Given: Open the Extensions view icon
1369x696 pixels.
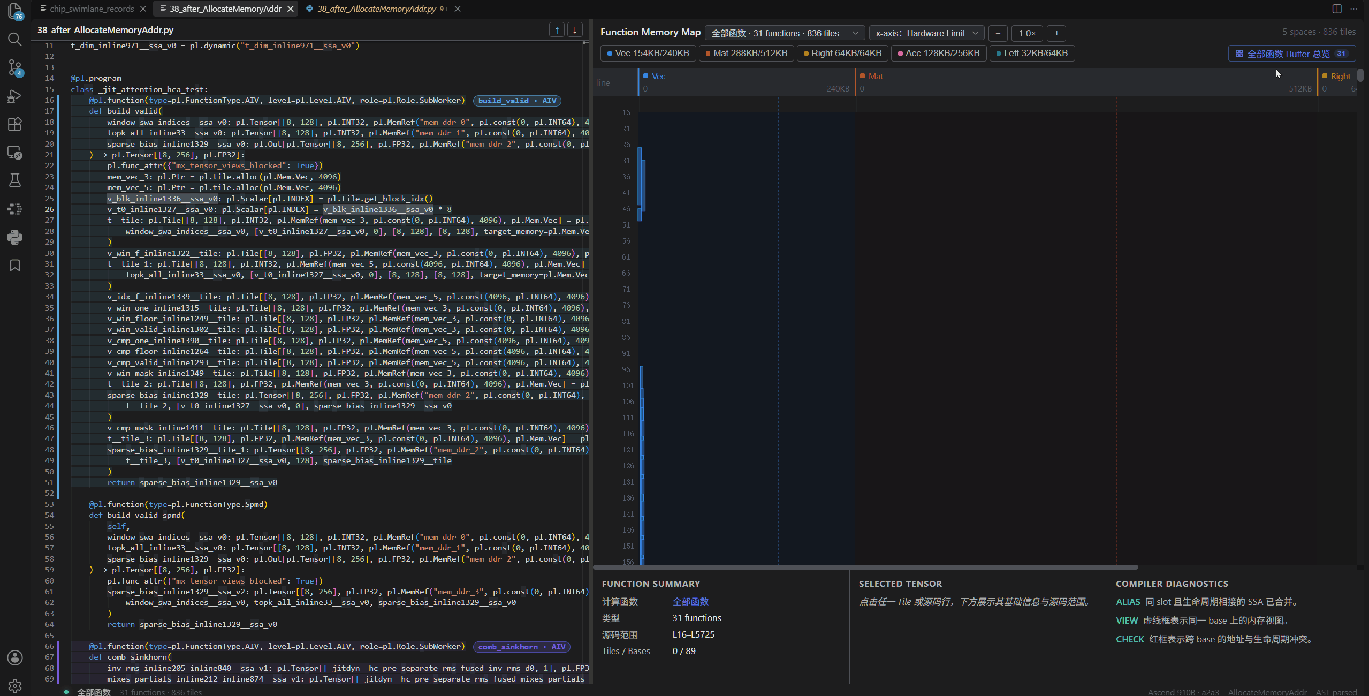Looking at the screenshot, I should [15, 124].
